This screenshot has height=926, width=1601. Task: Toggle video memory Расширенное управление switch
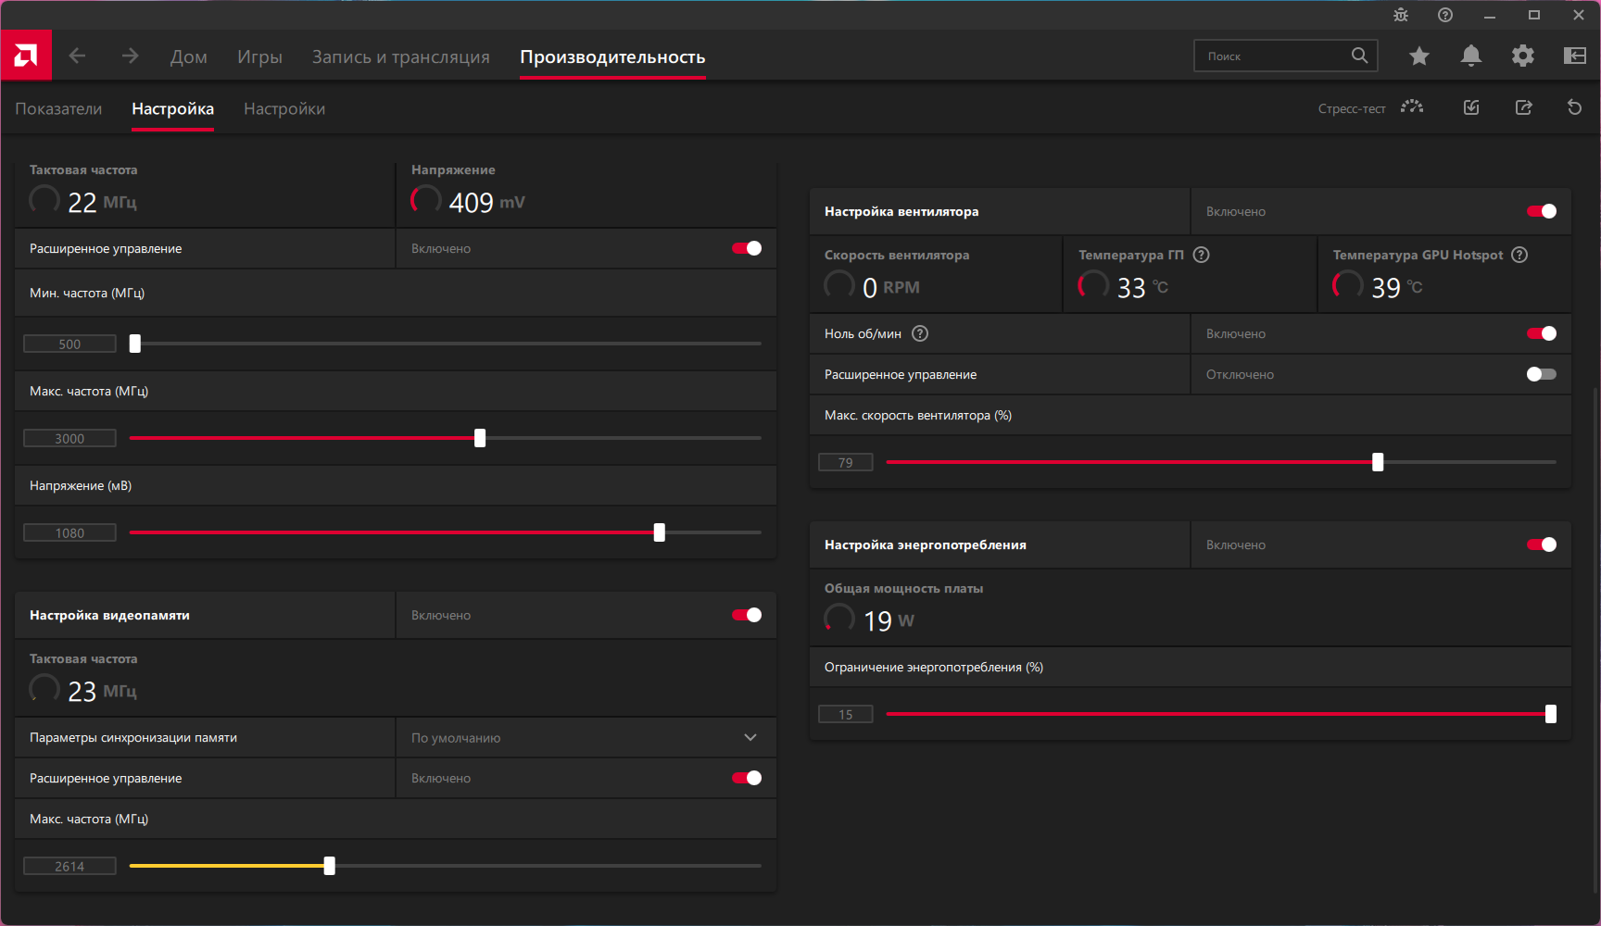point(747,778)
